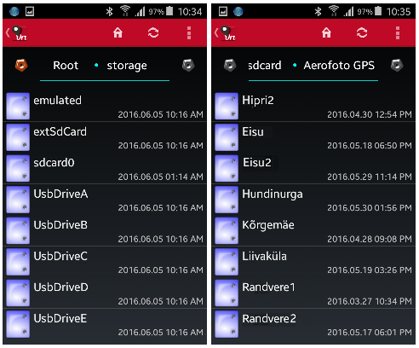Open the Kõrgemäe folder

coord(313,230)
